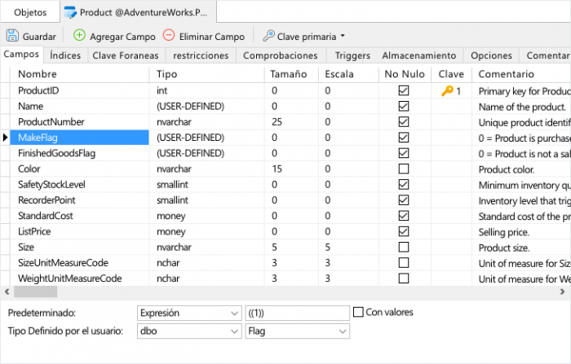Click the scrollbar right arrow
Screen dimensions: 571x364
click(x=563, y=292)
